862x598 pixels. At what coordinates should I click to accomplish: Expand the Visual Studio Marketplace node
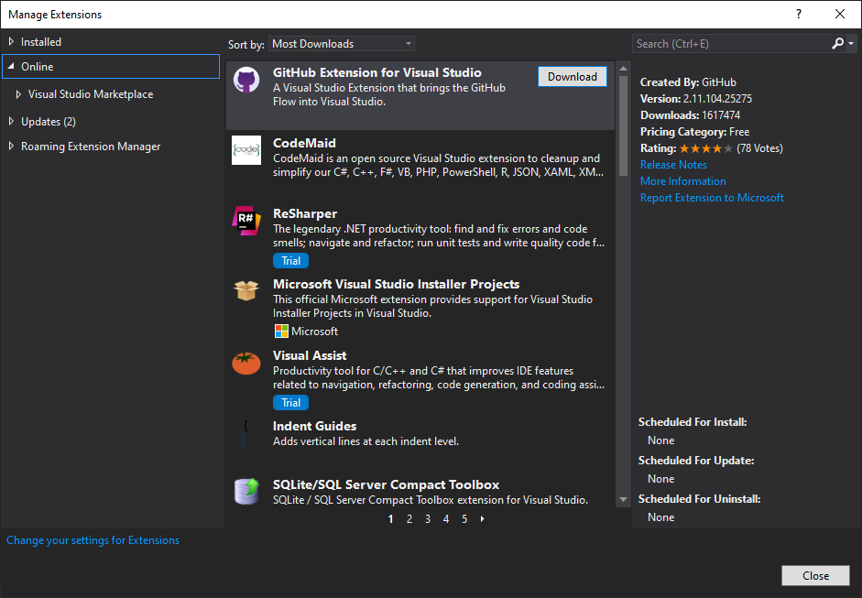(18, 94)
